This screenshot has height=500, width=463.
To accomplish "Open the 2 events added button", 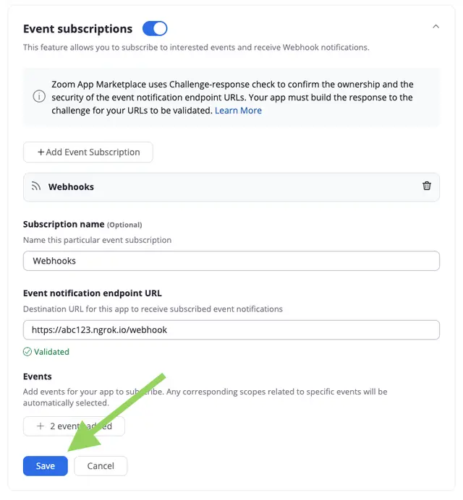I will (74, 426).
